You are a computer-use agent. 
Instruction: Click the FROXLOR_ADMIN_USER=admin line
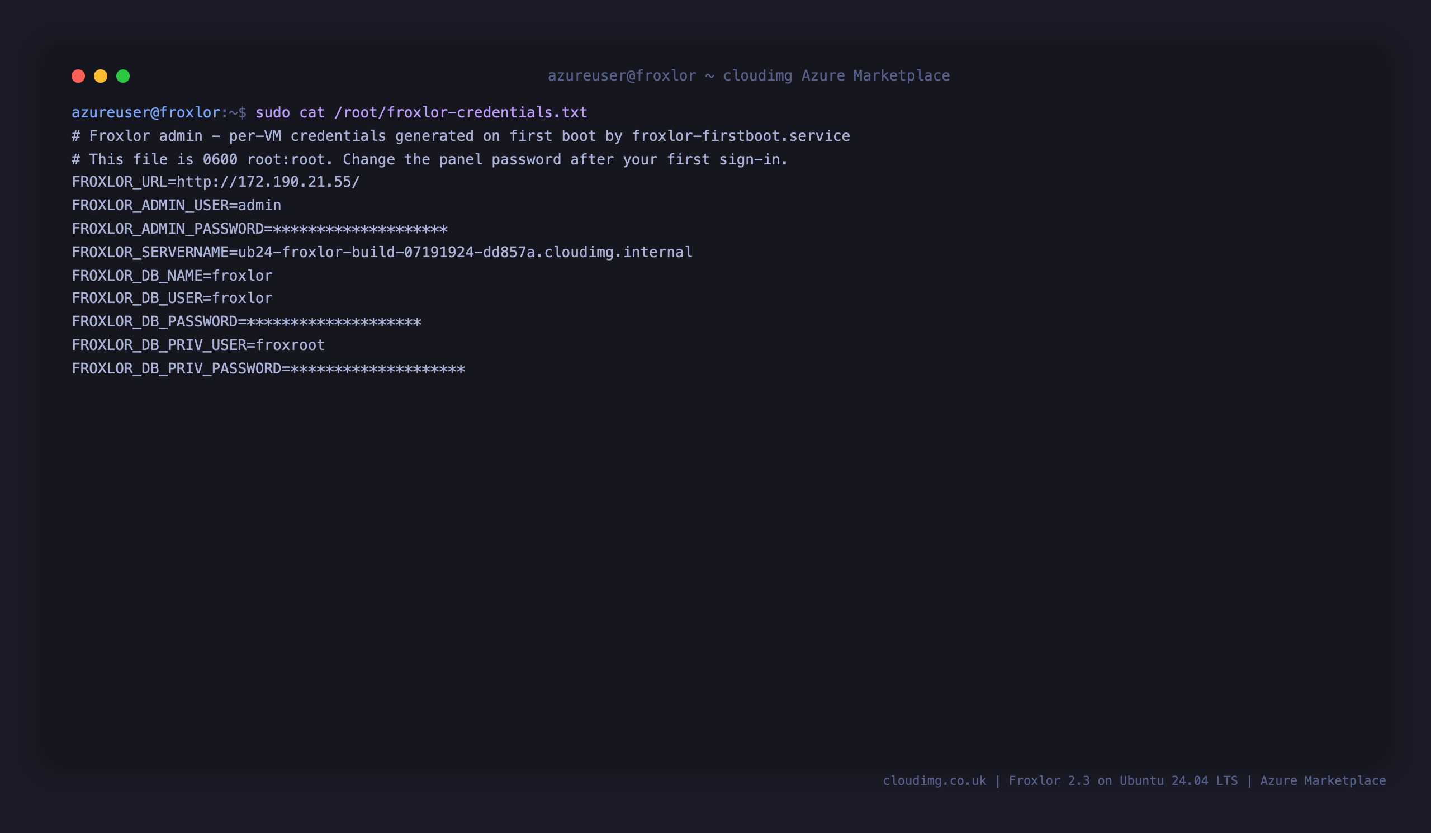(x=177, y=206)
